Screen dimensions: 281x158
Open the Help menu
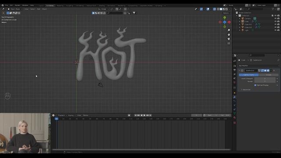pyautogui.click(x=32, y=5)
